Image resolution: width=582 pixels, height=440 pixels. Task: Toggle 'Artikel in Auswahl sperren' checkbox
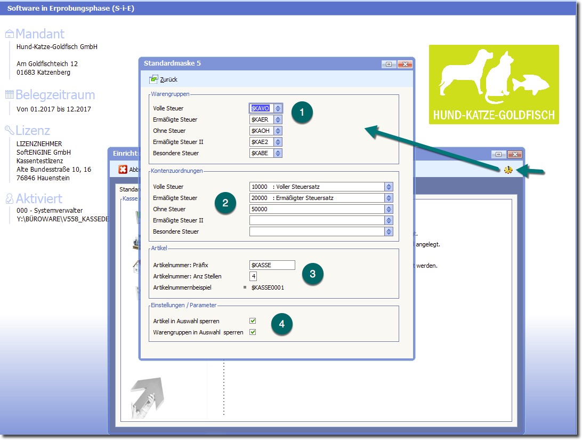pyautogui.click(x=253, y=321)
